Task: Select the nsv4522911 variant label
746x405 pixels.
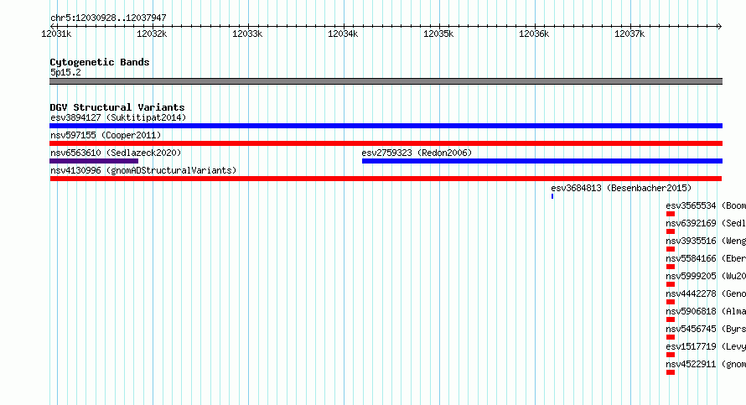Action: click(x=706, y=364)
